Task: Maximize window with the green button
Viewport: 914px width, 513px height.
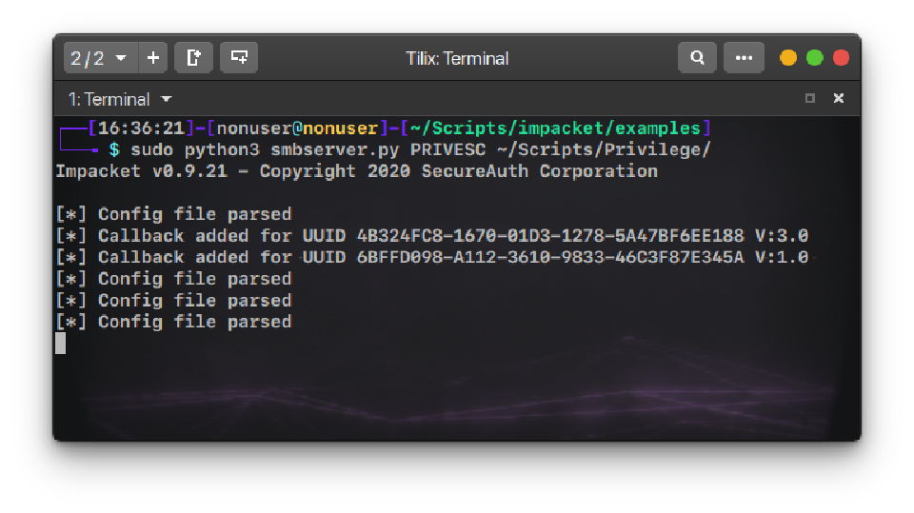Action: point(815,58)
